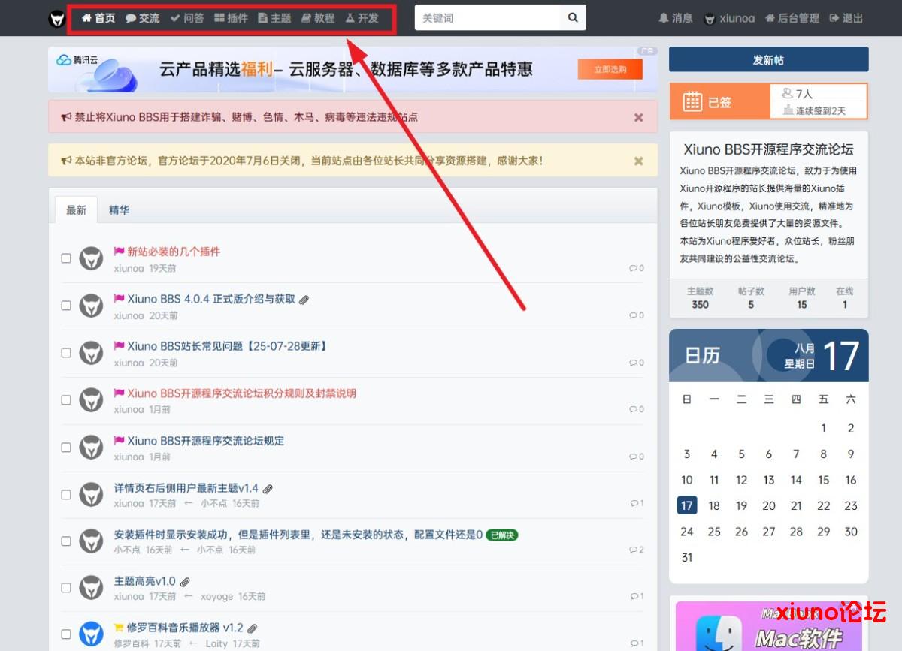The width and height of the screenshot is (902, 651).
Task: Select day 23 in the calendar
Action: click(851, 505)
